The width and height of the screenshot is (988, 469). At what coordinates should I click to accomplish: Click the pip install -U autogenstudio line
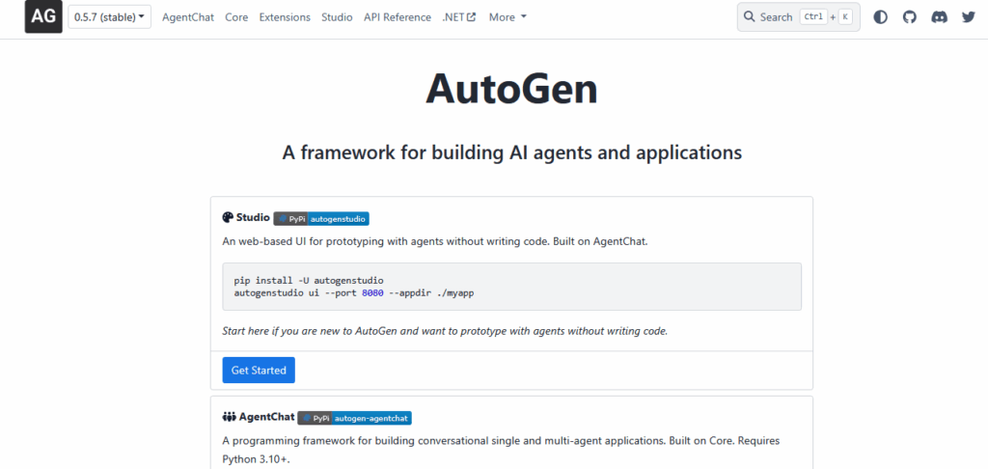coord(309,280)
